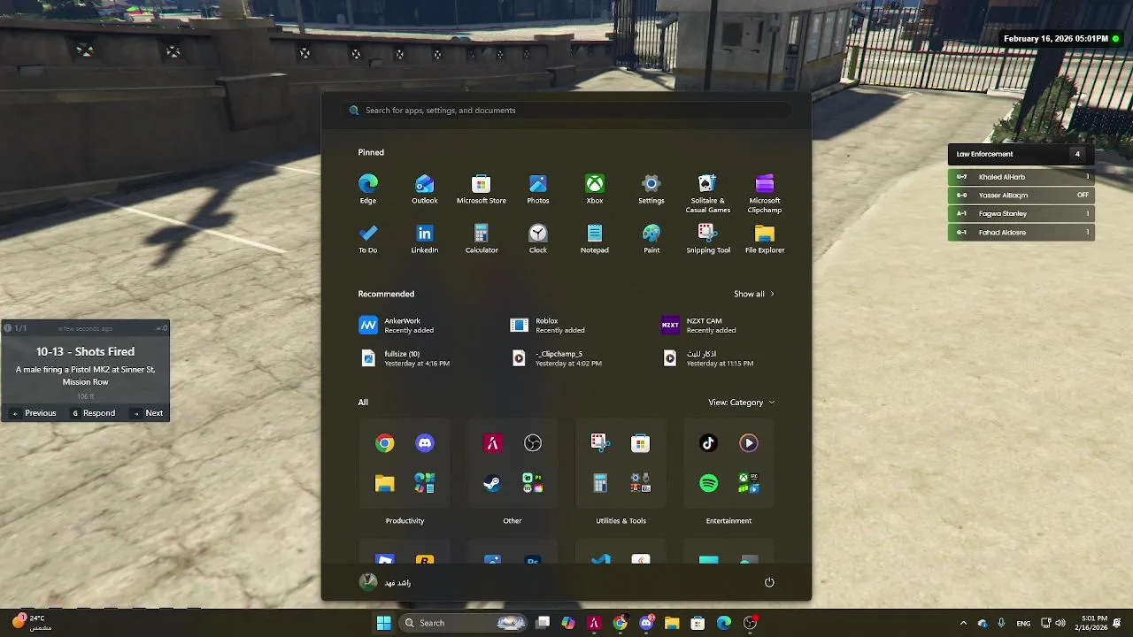Launch Microsoft Clipchamp pinned app
This screenshot has height=637, width=1133.
click(x=765, y=193)
